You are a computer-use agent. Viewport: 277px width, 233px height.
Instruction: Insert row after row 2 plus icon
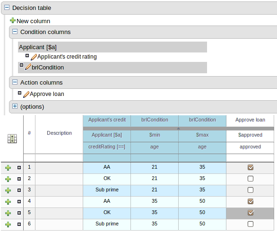point(8,179)
